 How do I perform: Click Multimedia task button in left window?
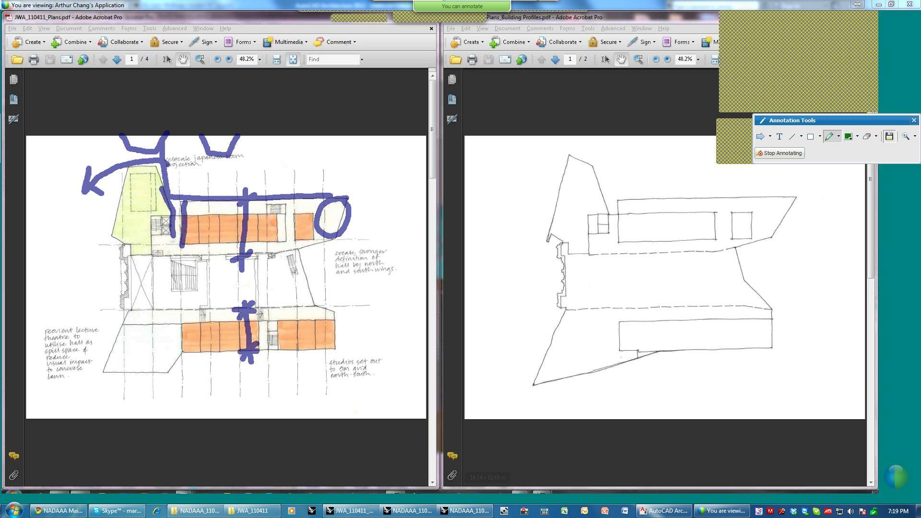285,42
